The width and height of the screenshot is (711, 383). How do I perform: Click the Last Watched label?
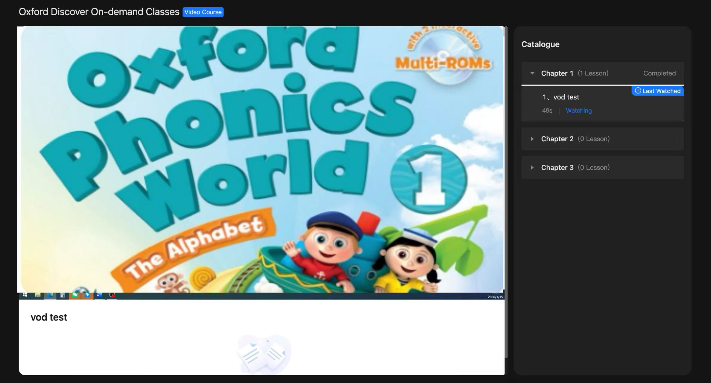tap(661, 91)
